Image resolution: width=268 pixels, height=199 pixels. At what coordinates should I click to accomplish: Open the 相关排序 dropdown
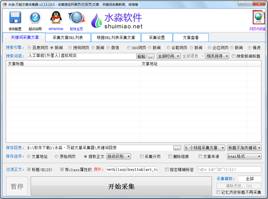(x=217, y=56)
